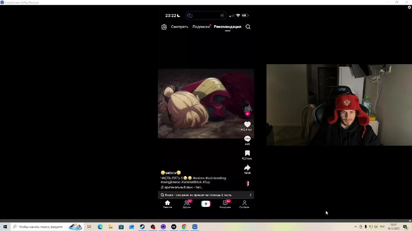Like the video with heart icon
The width and height of the screenshot is (412, 231).
click(247, 124)
